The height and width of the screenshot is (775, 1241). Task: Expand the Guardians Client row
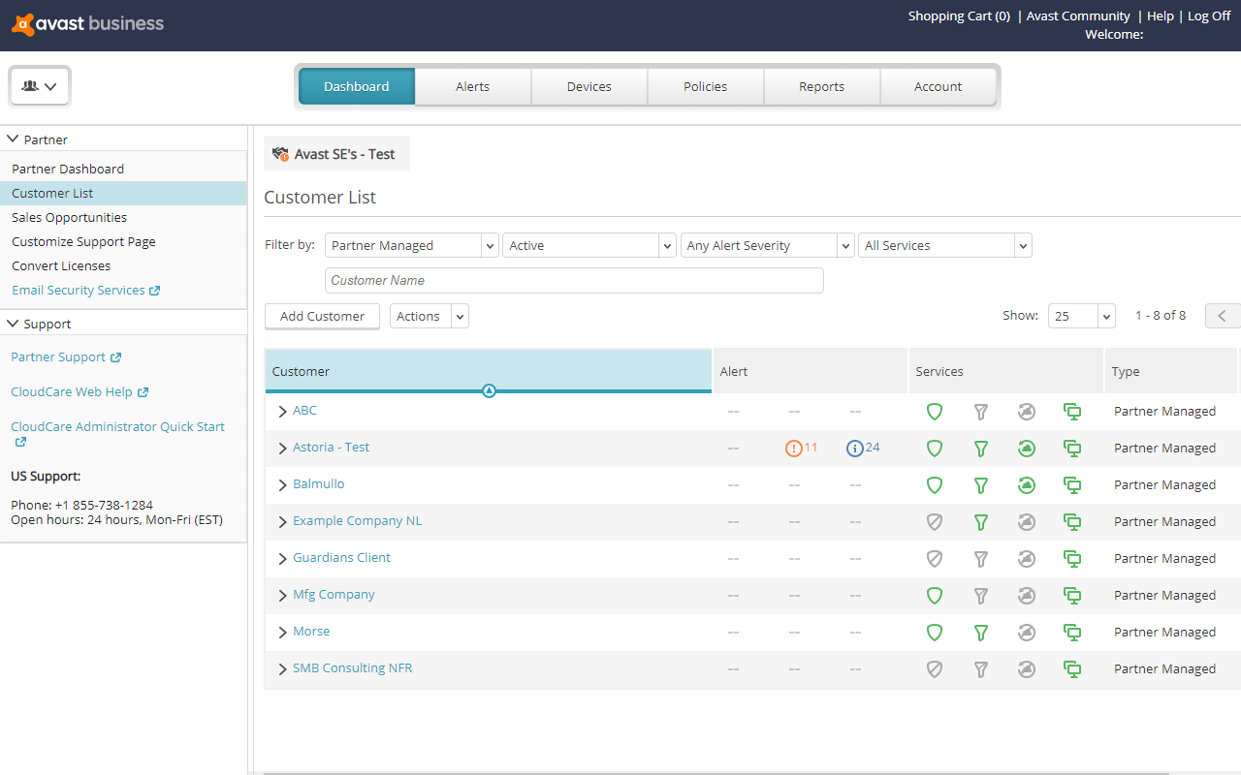282,558
